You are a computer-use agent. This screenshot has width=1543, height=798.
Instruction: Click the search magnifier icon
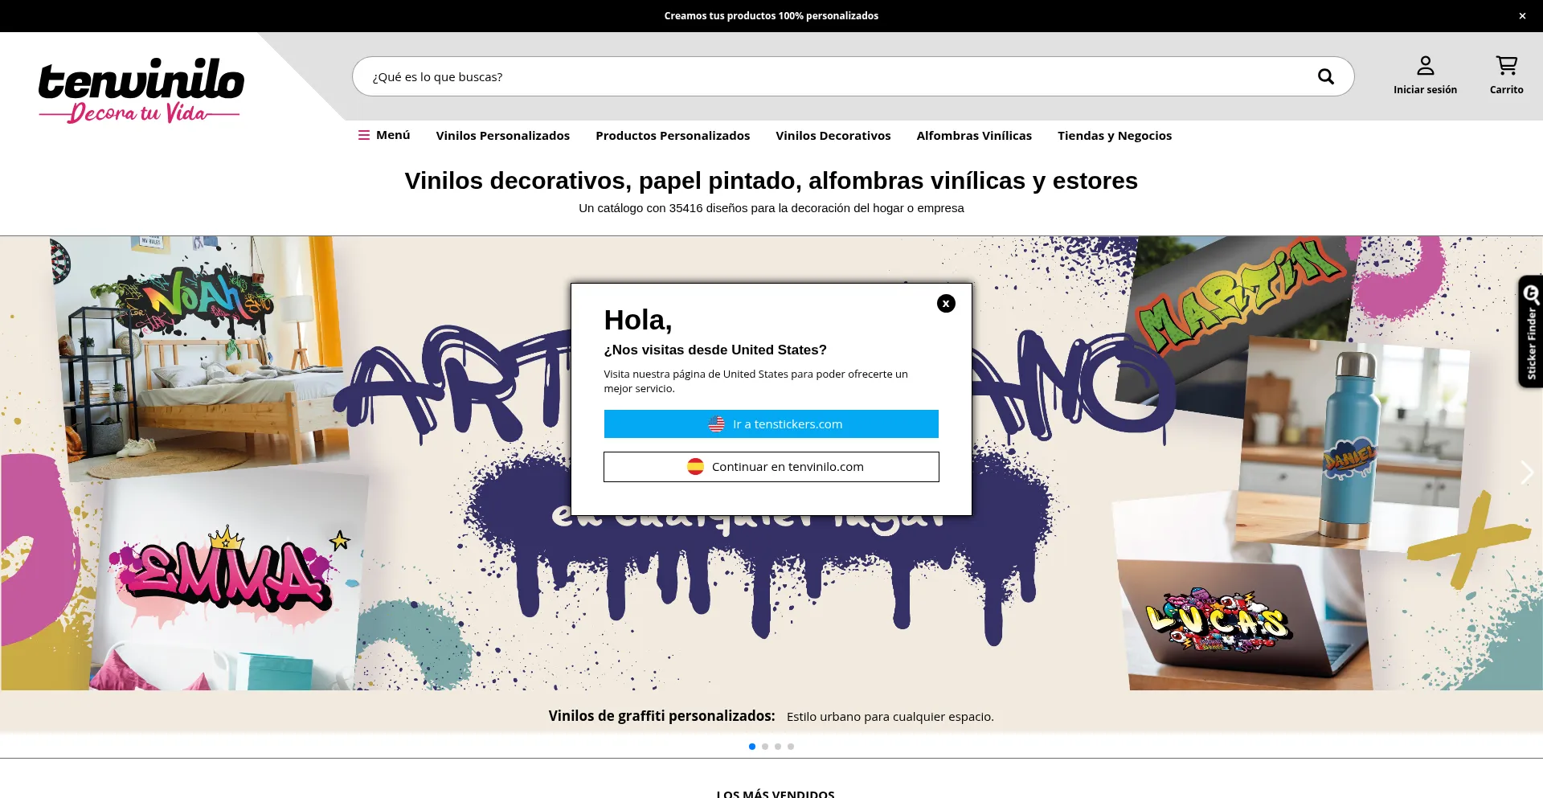(x=1325, y=76)
